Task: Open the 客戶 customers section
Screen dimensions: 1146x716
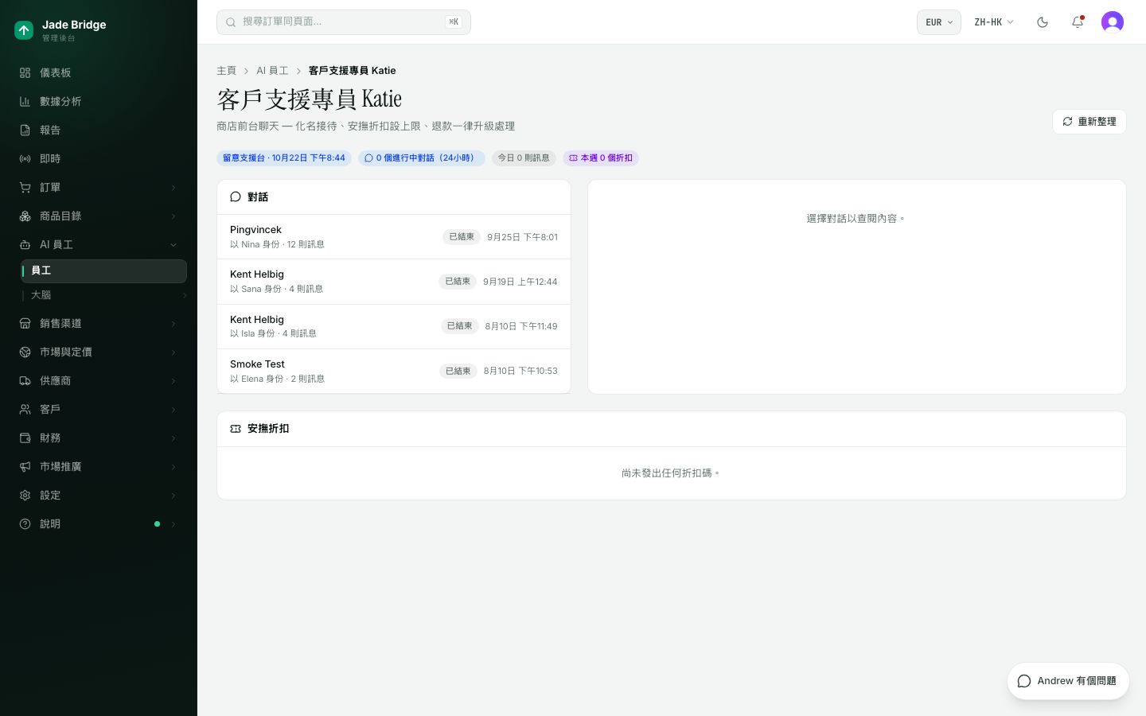Action: point(99,409)
